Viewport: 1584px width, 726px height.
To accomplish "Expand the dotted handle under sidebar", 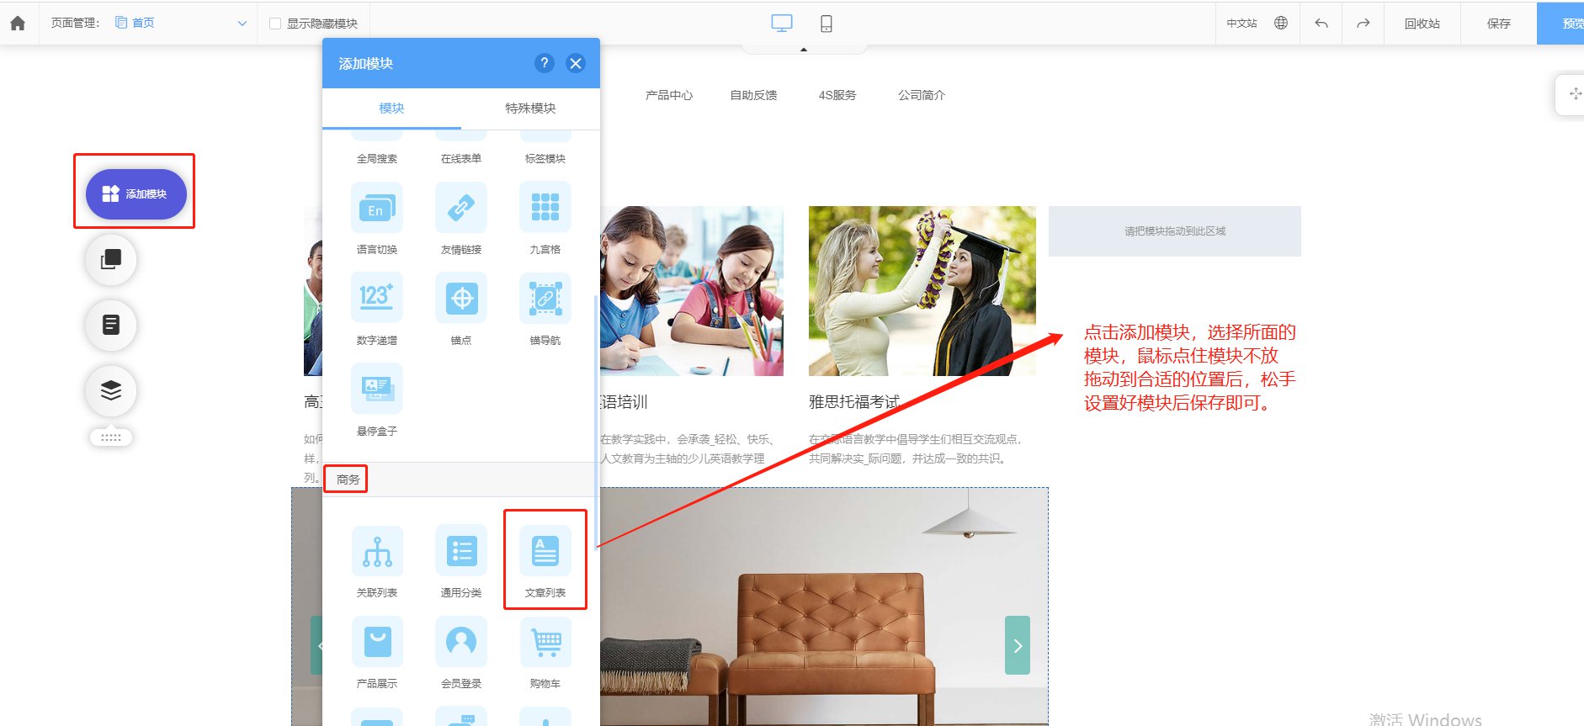I will [x=111, y=437].
